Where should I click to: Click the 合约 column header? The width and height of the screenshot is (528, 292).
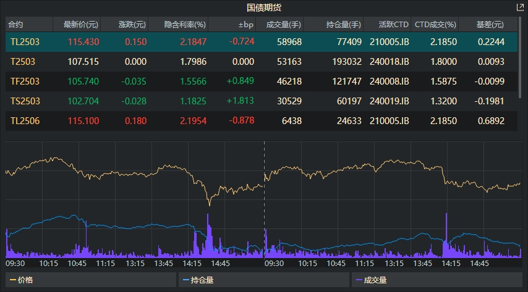click(15, 25)
